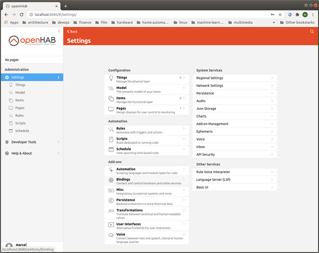Open the home automation bookmarks folder
Viewport: 319px width, 253px height.
(153, 22)
